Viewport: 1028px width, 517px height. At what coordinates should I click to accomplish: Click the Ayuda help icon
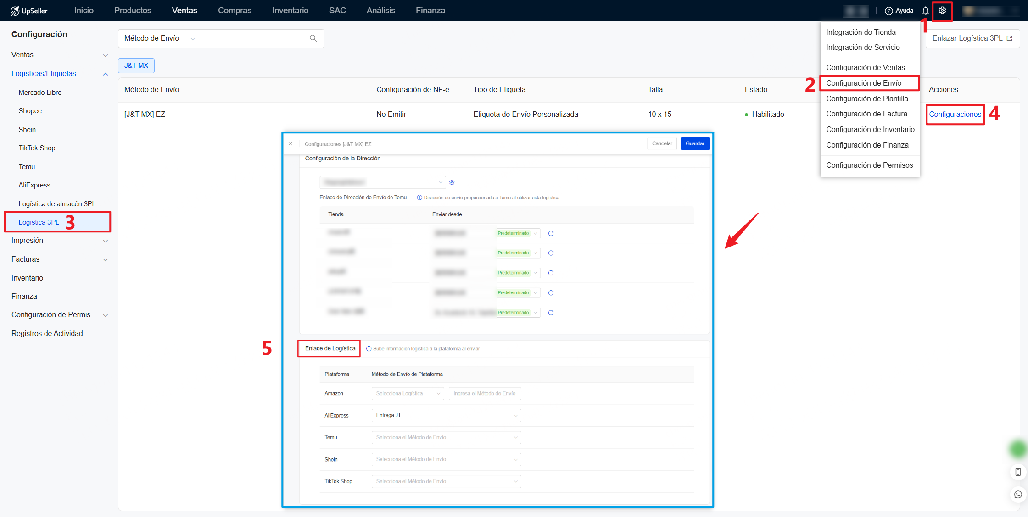pyautogui.click(x=889, y=11)
